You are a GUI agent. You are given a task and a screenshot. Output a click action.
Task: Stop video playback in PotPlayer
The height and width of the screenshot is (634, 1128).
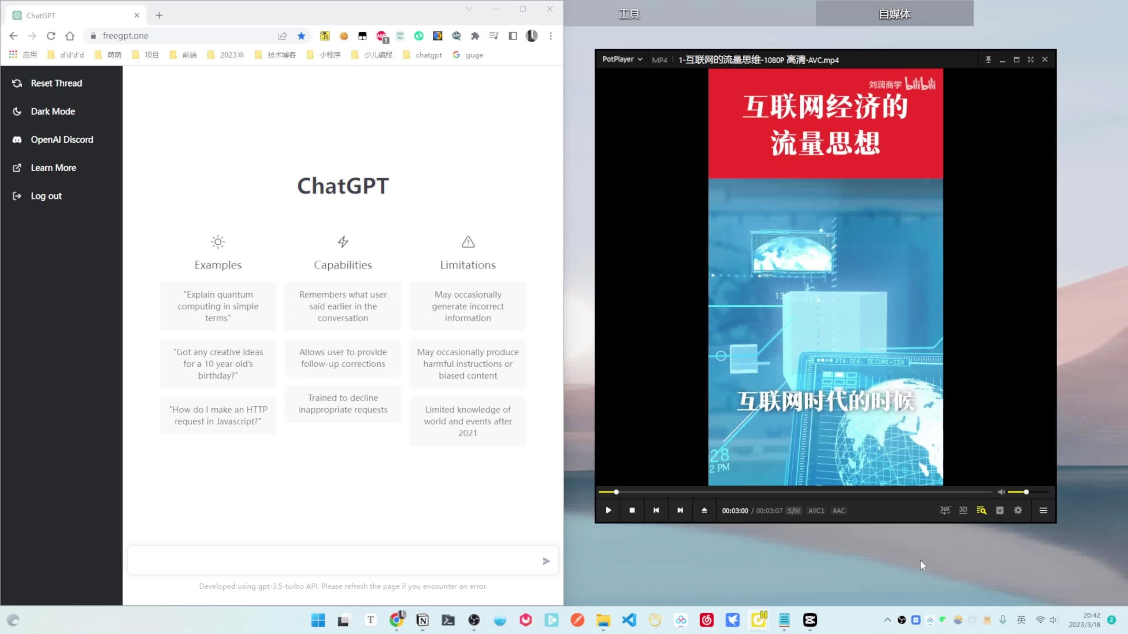tap(632, 510)
